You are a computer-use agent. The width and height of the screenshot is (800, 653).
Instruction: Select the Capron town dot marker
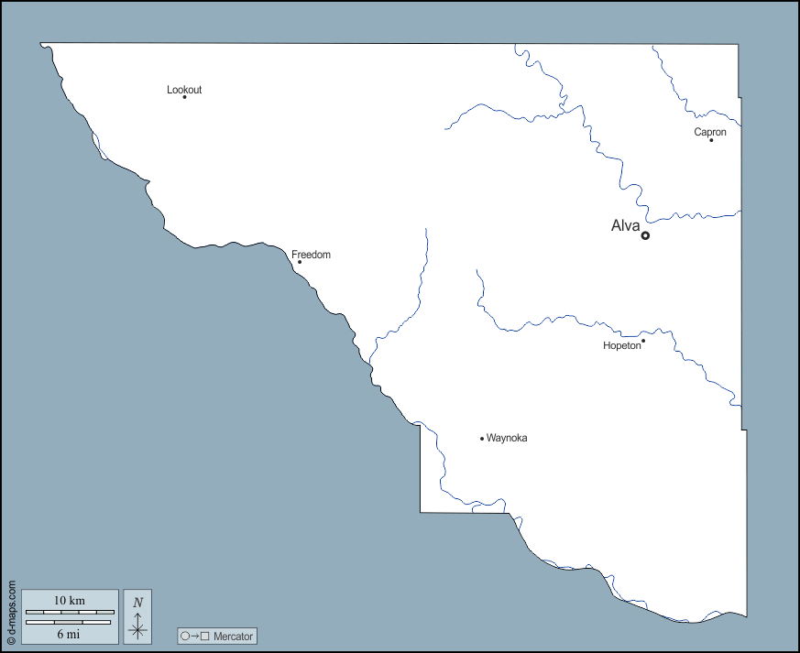pyautogui.click(x=711, y=140)
